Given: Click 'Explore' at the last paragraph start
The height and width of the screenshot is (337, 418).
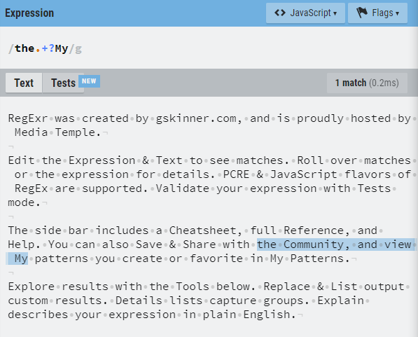Looking at the screenshot, I should [32, 287].
